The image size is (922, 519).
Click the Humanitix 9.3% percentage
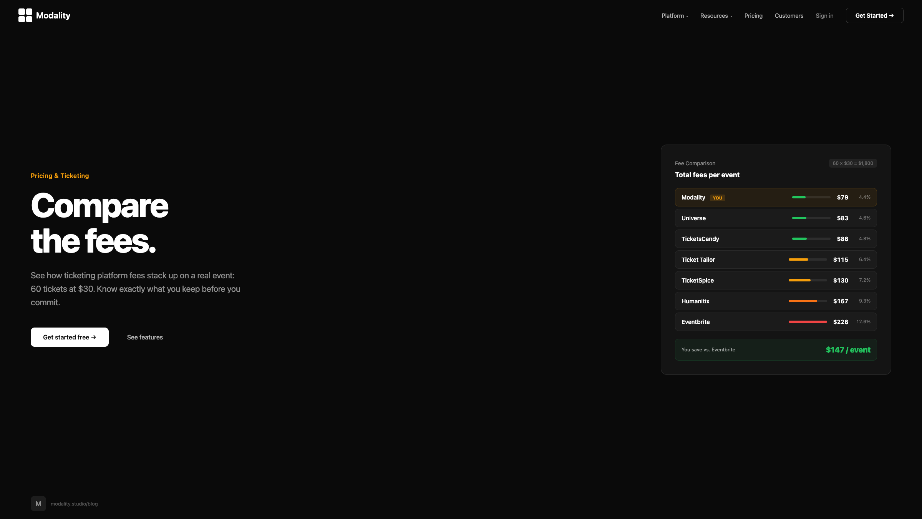(865, 301)
